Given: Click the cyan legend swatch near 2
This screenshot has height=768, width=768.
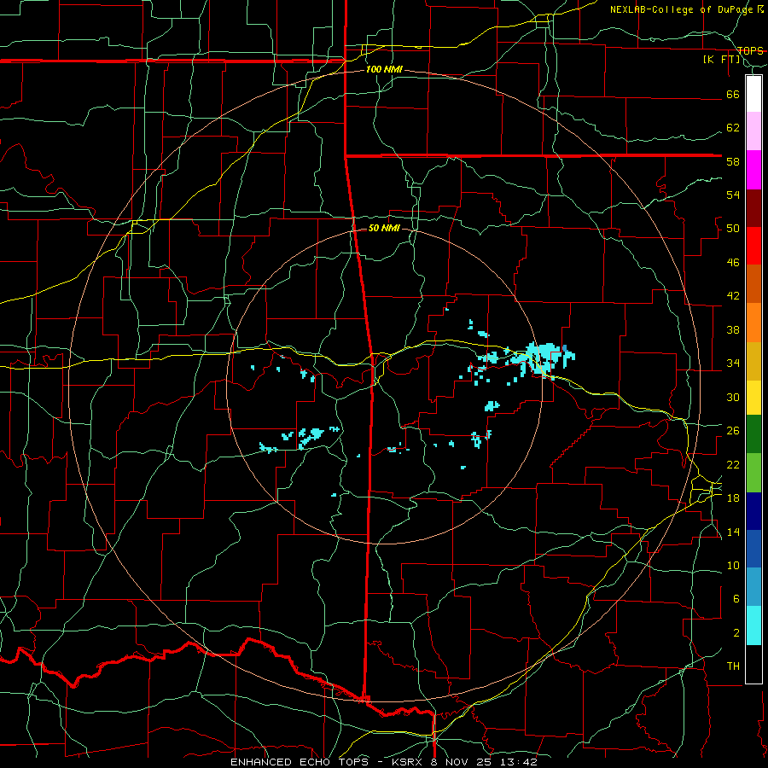Looking at the screenshot, I should point(753,625).
